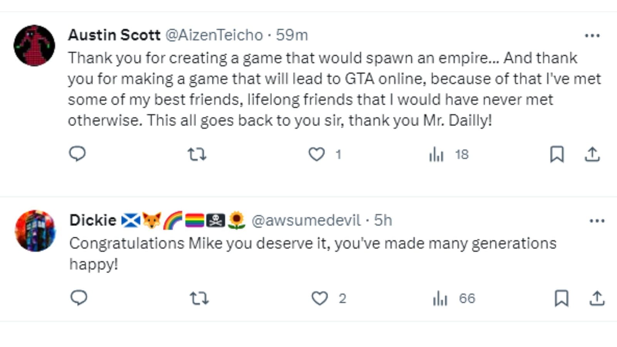Open more options on Austin Scott's tweet
This screenshot has width=617, height=347.
click(592, 35)
